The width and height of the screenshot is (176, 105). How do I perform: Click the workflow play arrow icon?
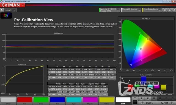pyautogui.click(x=2, y=10)
